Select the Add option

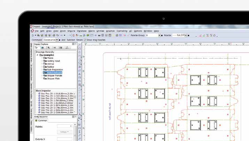tap(63, 40)
